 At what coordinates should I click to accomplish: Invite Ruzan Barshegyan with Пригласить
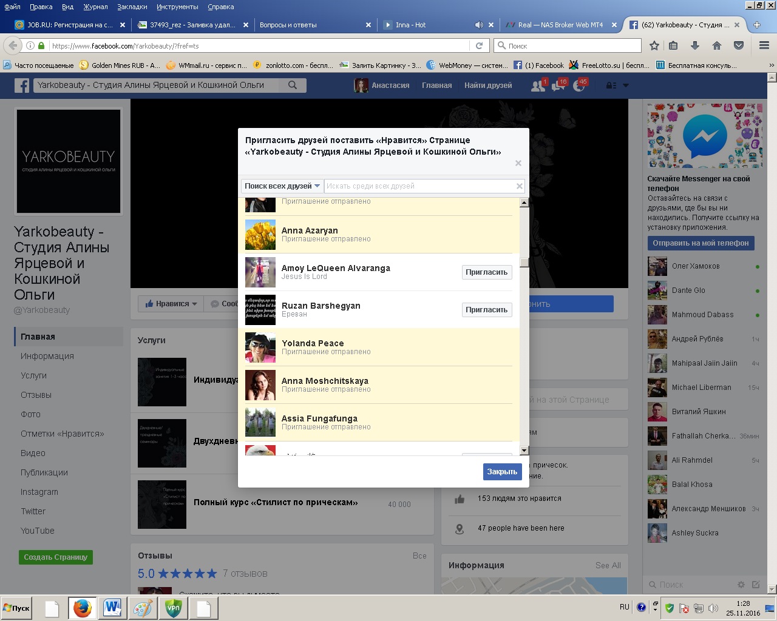[x=486, y=310]
